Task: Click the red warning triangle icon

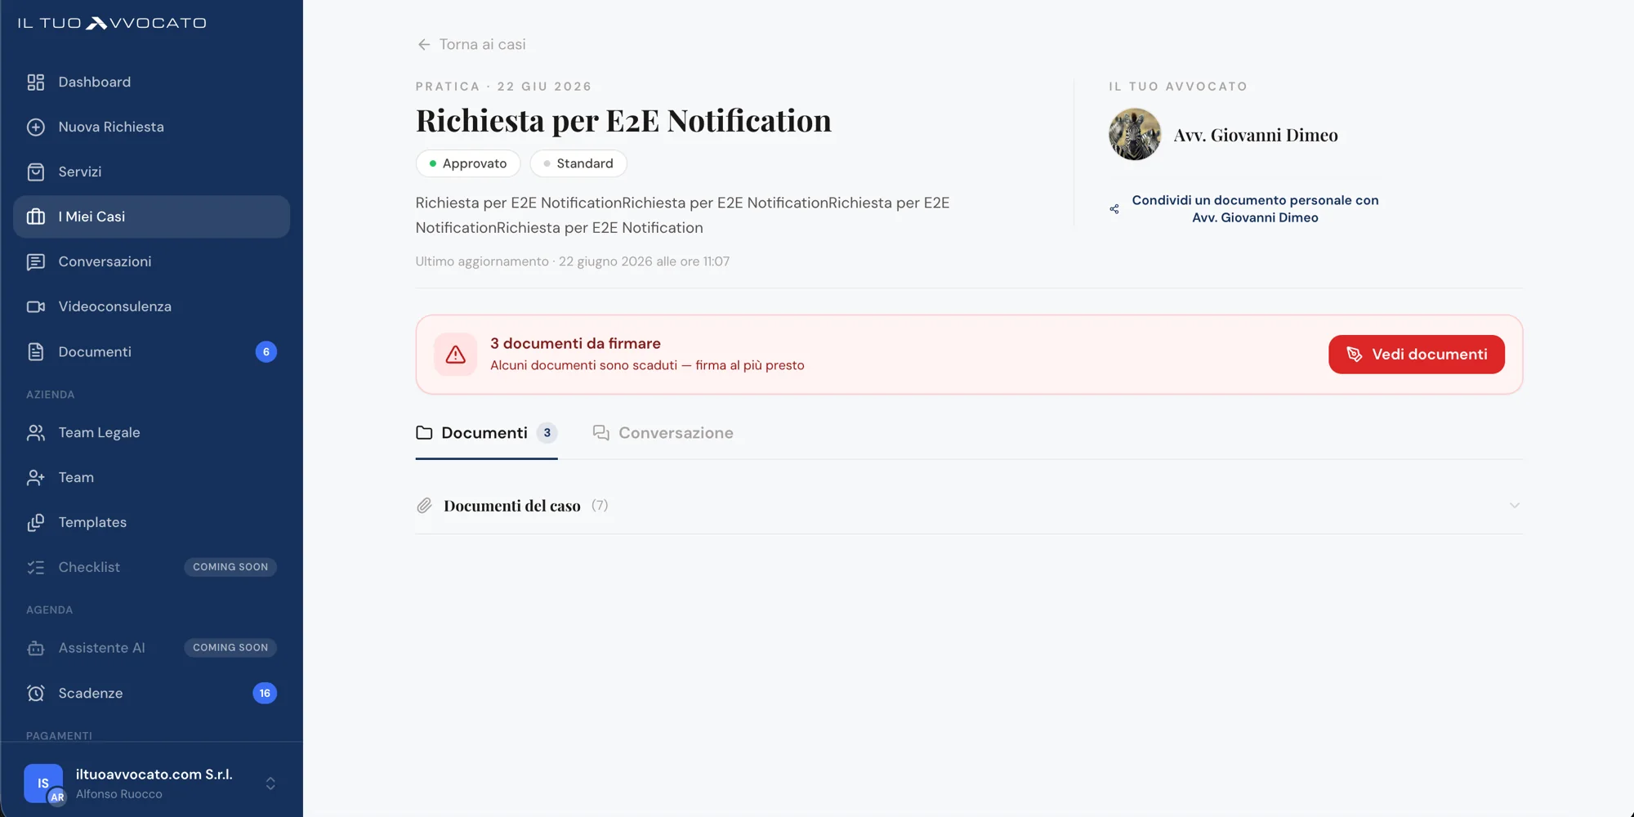Action: click(x=455, y=355)
